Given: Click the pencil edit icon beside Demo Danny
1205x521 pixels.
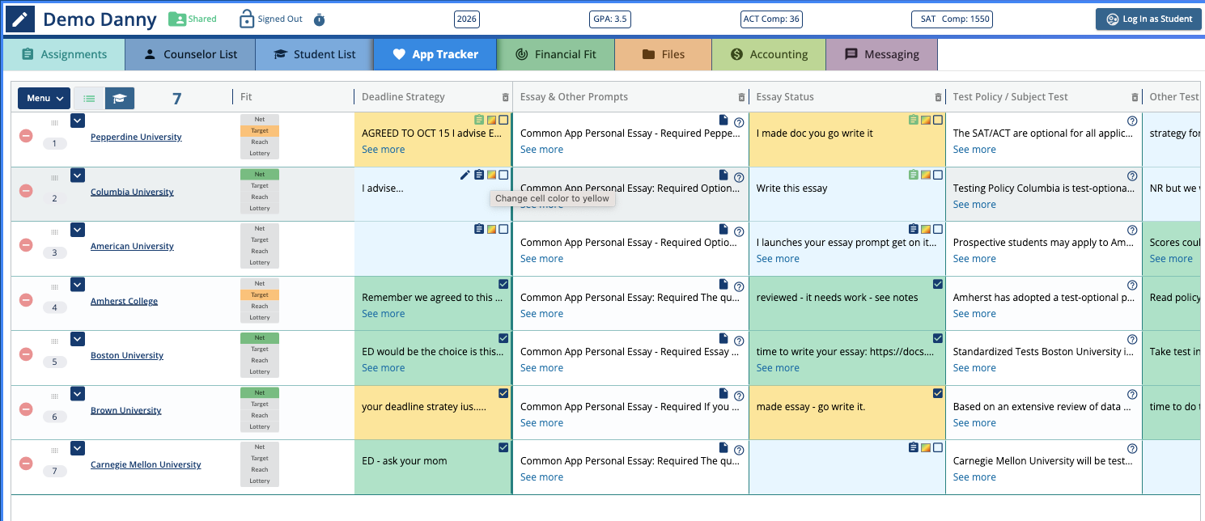Looking at the screenshot, I should click(x=20, y=19).
